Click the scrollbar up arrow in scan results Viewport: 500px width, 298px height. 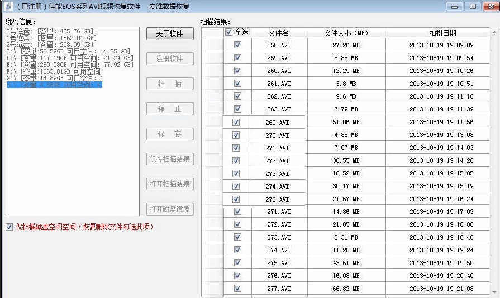pos(494,32)
